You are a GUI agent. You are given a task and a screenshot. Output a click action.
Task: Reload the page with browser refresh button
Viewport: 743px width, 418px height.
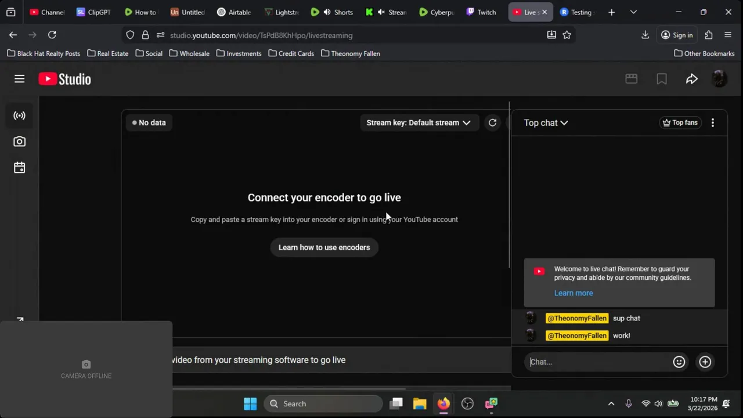tap(52, 35)
